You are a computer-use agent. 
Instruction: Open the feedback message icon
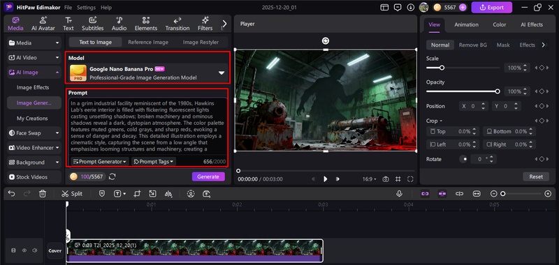click(398, 7)
